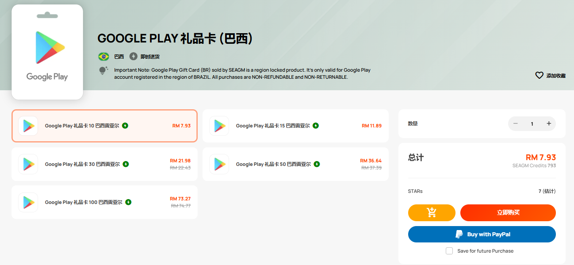Click green instant-delivery badge on 100 巴西雷亚尔 card
The image size is (574, 265).
pyautogui.click(x=128, y=202)
